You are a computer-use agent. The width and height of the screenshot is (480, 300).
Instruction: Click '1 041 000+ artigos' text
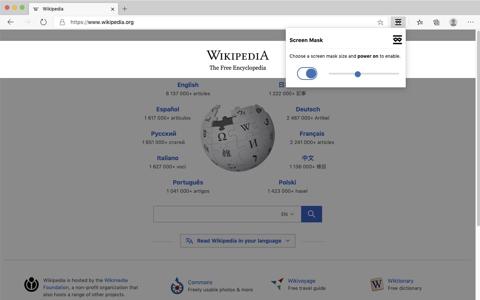click(x=188, y=191)
